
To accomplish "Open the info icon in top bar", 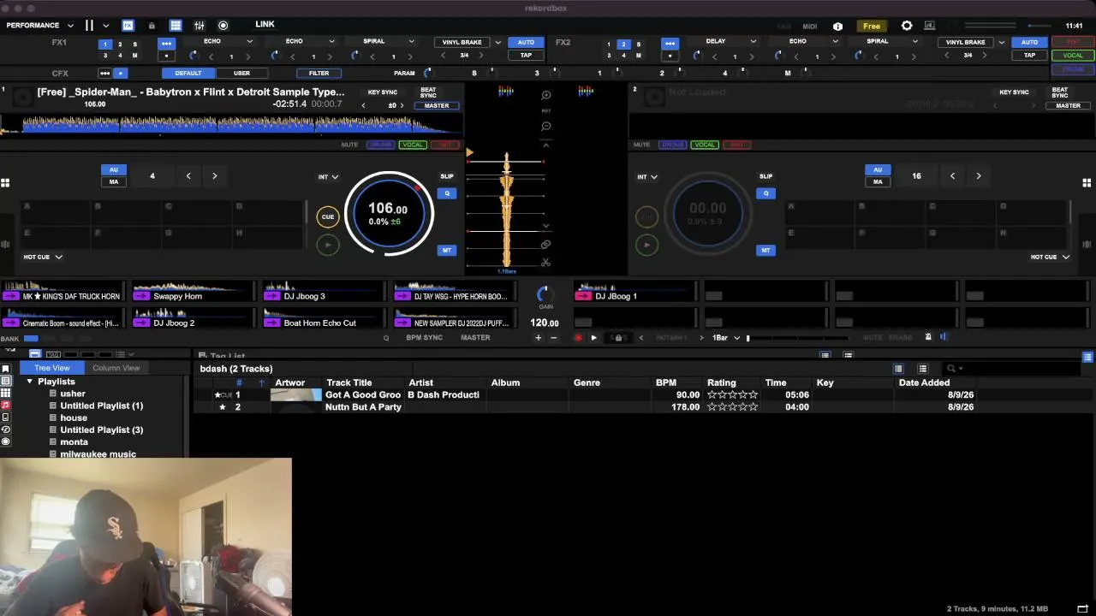I will [x=837, y=27].
